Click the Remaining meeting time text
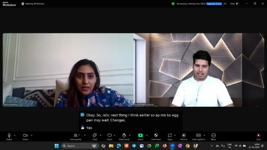Image resolution: width=267 pixels, height=150 pixels. point(191,4)
